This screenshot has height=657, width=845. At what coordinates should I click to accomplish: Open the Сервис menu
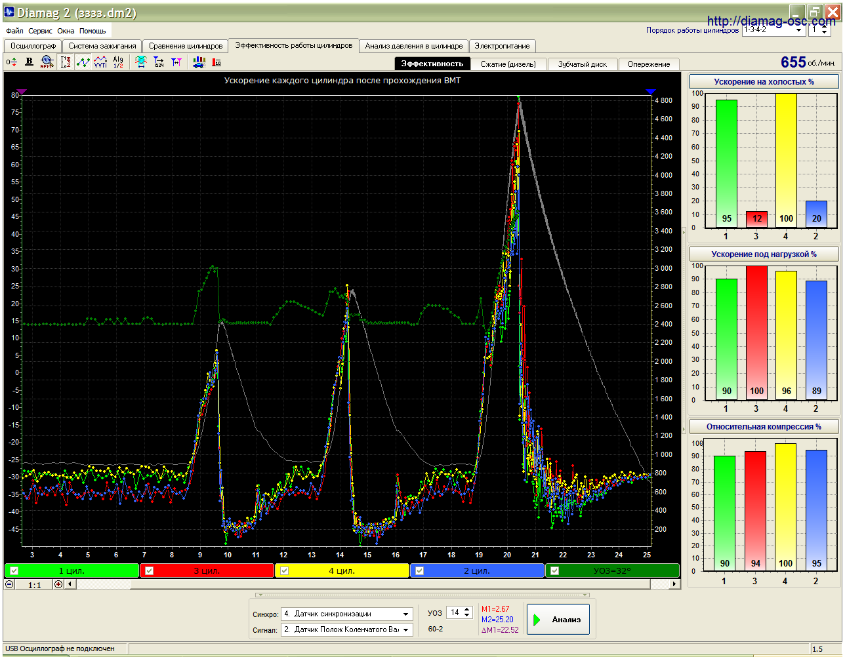coord(40,31)
